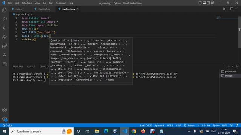The width and height of the screenshot is (241, 135).
Task: Open the Manage gear icon
Action: tap(5, 119)
